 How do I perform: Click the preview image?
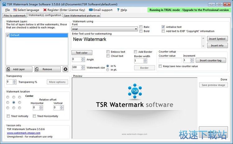click(135, 108)
